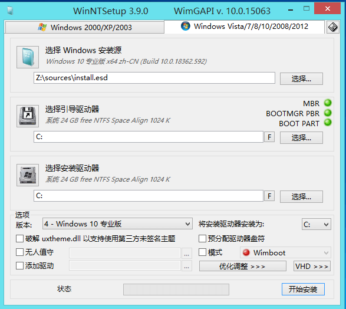Click browse ... button for 无人值守 file
Screen dimensions: 346x309
(187, 253)
